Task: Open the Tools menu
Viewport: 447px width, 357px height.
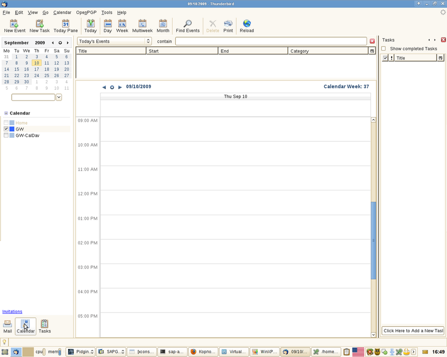Action: coord(106,12)
